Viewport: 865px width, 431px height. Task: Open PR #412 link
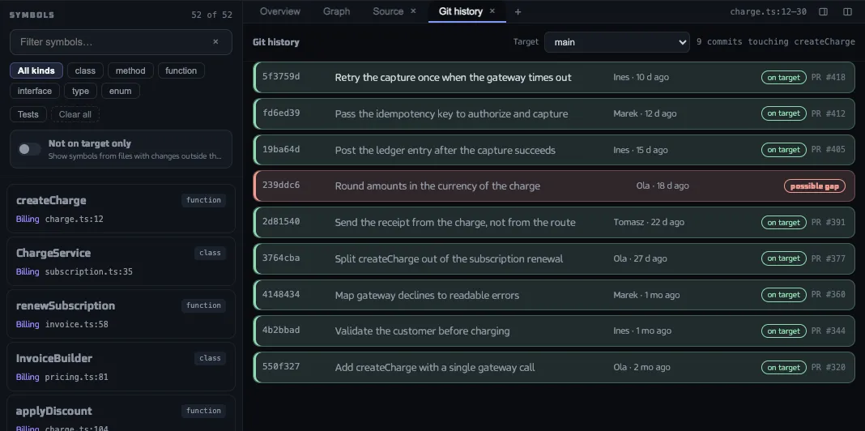coord(828,113)
